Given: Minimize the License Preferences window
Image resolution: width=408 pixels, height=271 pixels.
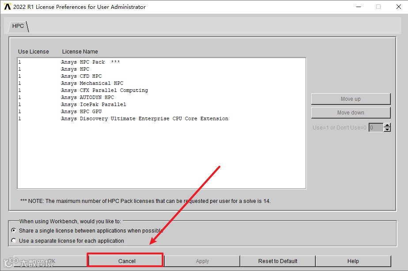Looking at the screenshot, I should click(x=359, y=7).
